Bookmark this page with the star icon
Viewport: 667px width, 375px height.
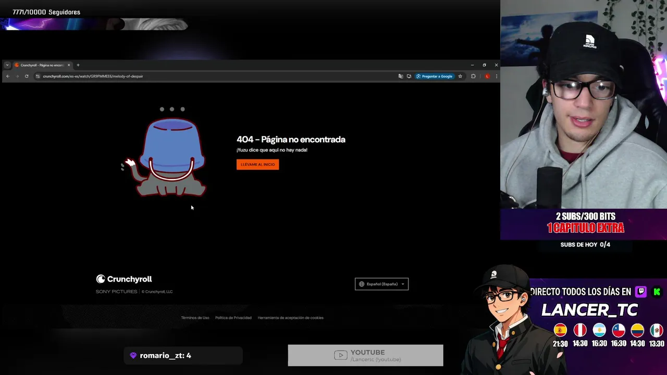[460, 76]
